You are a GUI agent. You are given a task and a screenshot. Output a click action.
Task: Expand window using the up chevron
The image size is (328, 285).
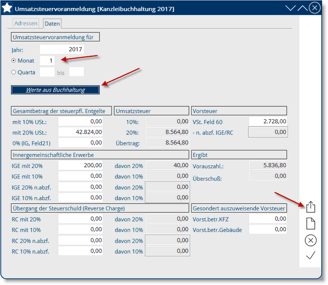[x=302, y=8]
